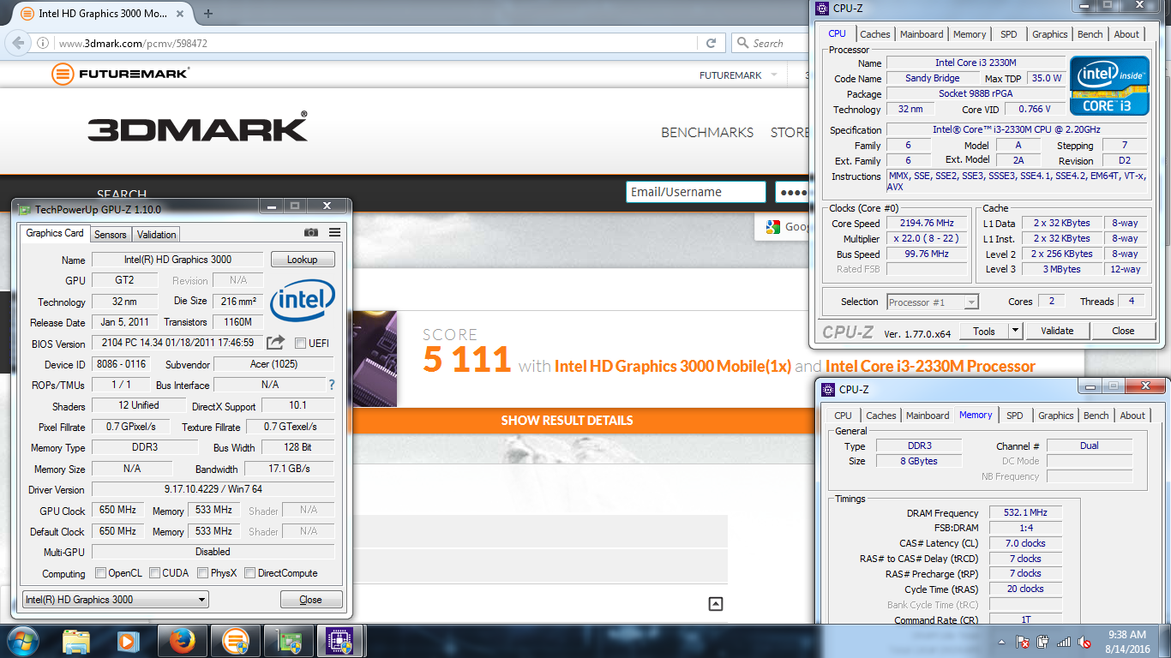Click the Email/Username login field
Image resolution: width=1171 pixels, height=658 pixels.
coord(695,192)
